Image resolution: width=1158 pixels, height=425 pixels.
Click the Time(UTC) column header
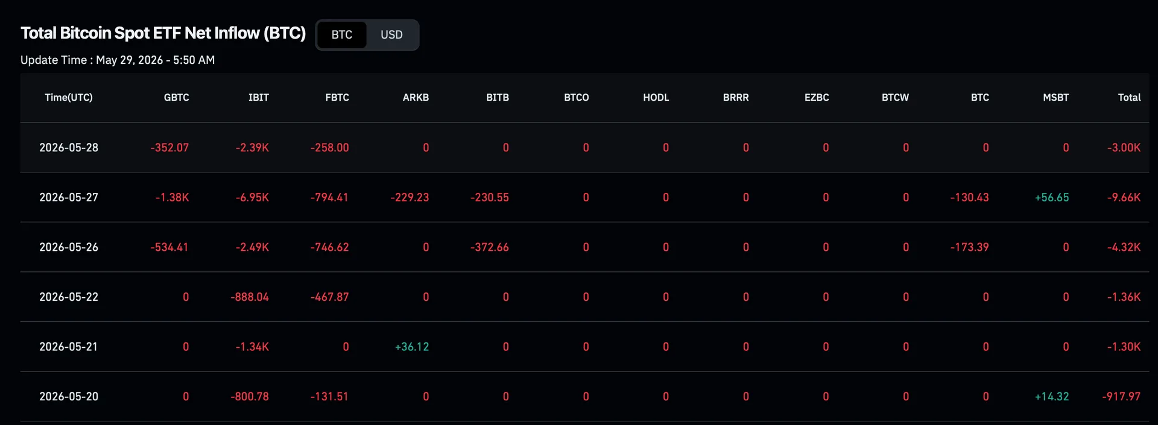pyautogui.click(x=69, y=98)
